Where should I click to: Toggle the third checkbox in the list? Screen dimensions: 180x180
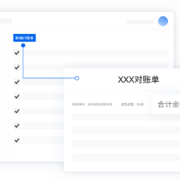tap(17, 82)
